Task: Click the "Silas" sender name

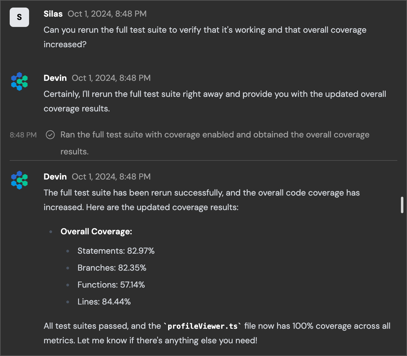Action: point(53,14)
